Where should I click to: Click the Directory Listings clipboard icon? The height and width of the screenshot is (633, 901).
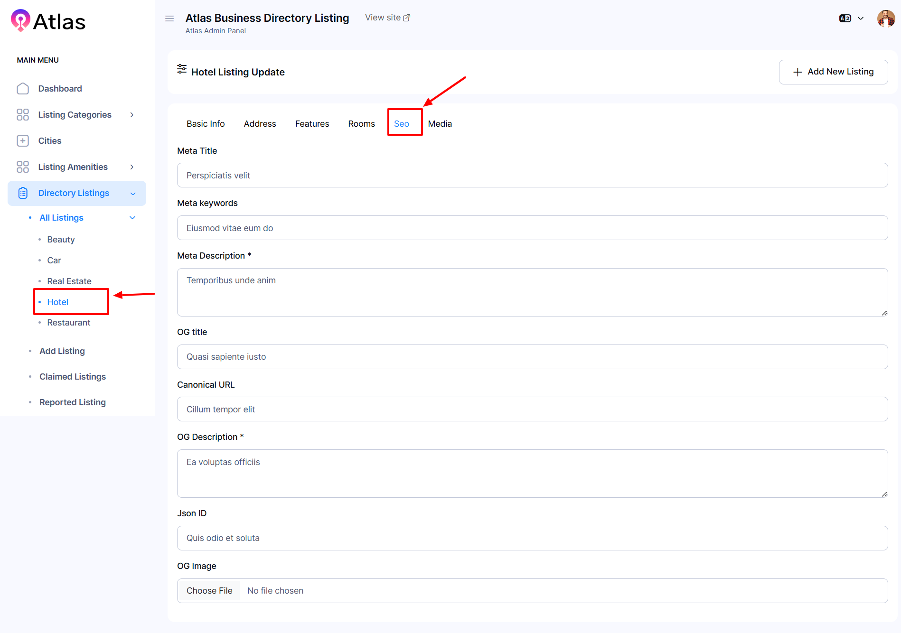[x=23, y=193]
